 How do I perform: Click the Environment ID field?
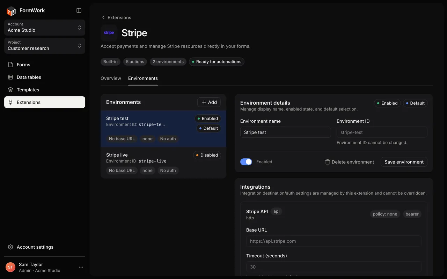(382, 132)
